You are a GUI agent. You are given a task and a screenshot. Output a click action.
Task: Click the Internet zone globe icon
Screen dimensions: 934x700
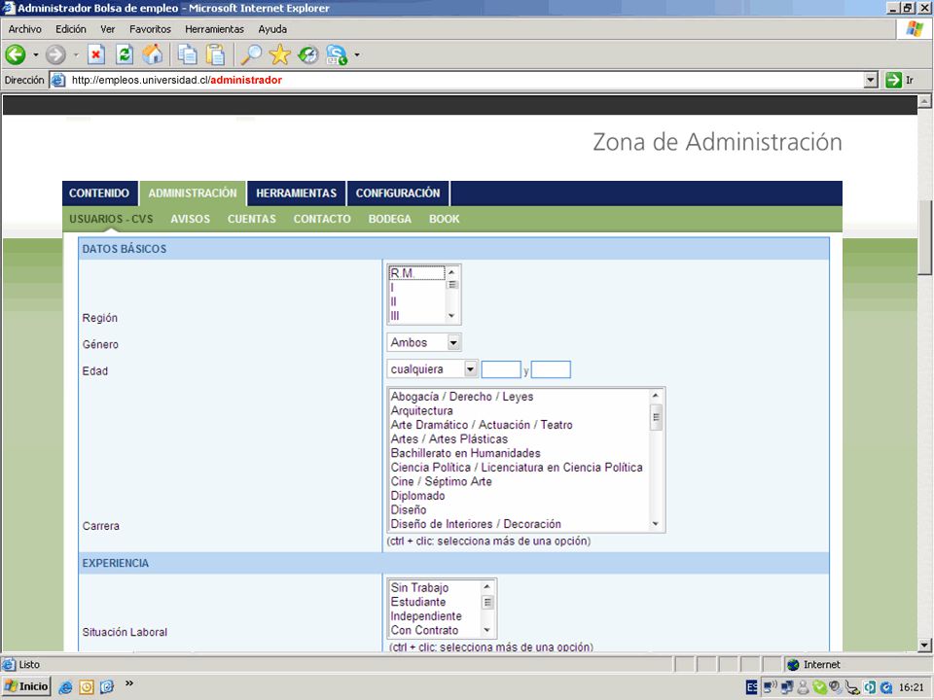click(x=793, y=665)
